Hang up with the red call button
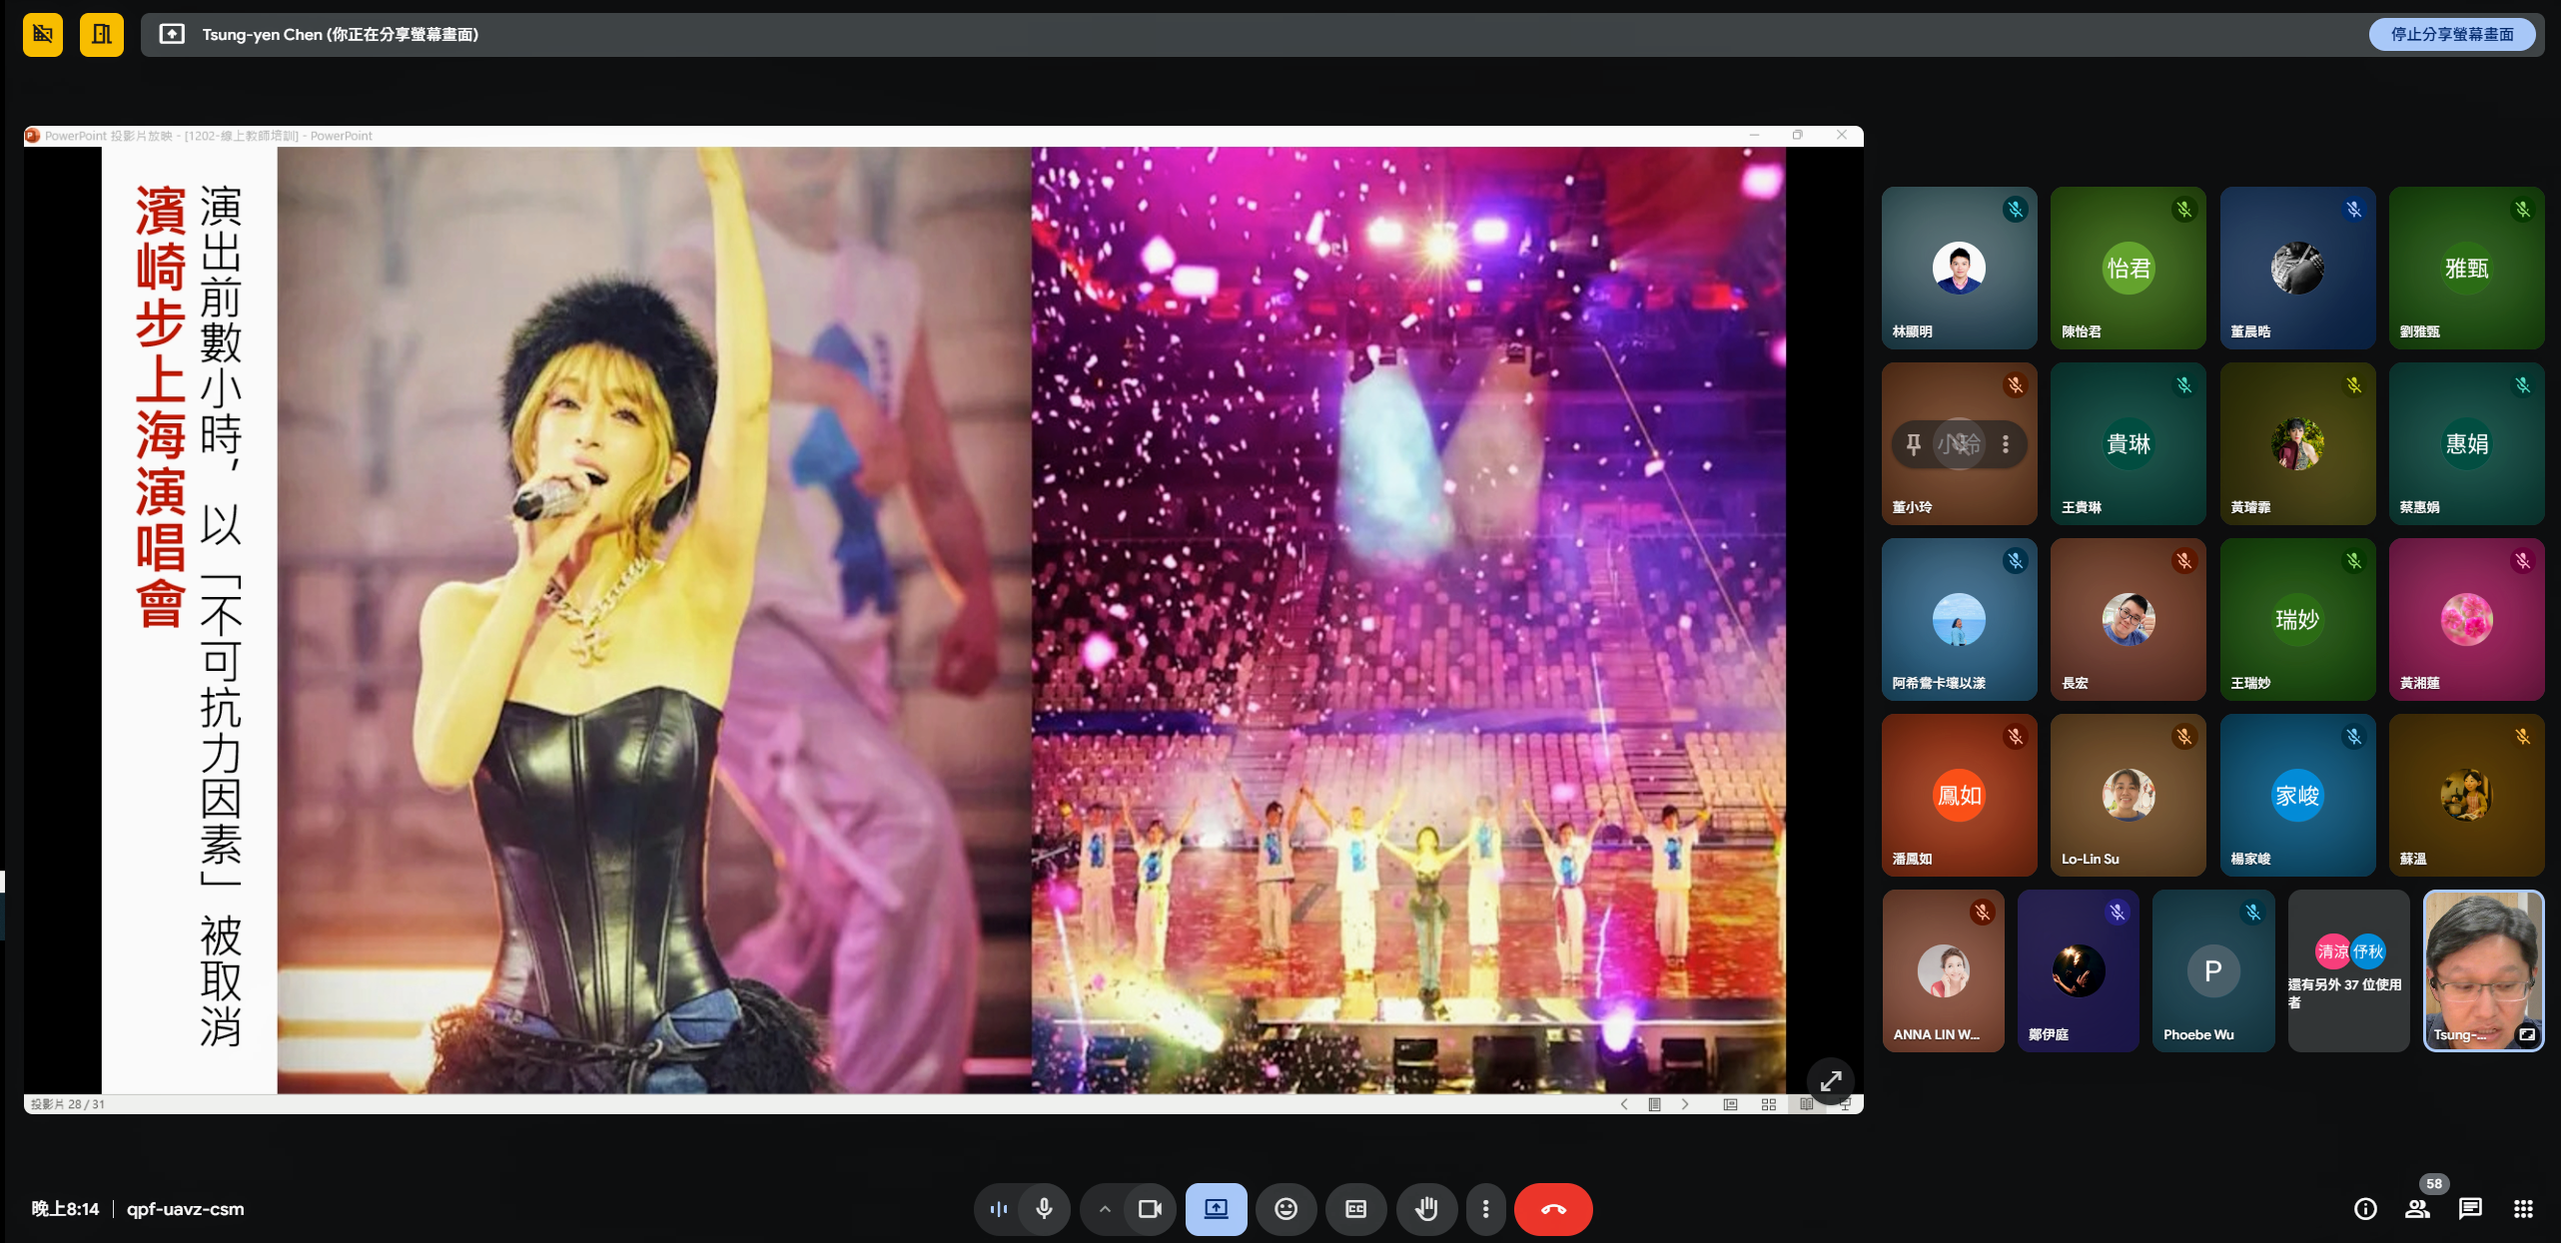This screenshot has width=2561, height=1243. click(1552, 1209)
